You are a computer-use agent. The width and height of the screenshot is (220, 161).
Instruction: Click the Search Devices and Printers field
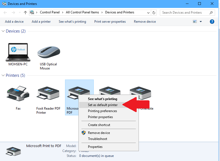click(187, 13)
